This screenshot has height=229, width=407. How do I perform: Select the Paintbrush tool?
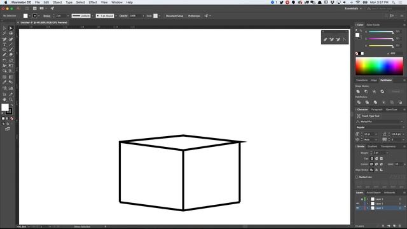11,50
